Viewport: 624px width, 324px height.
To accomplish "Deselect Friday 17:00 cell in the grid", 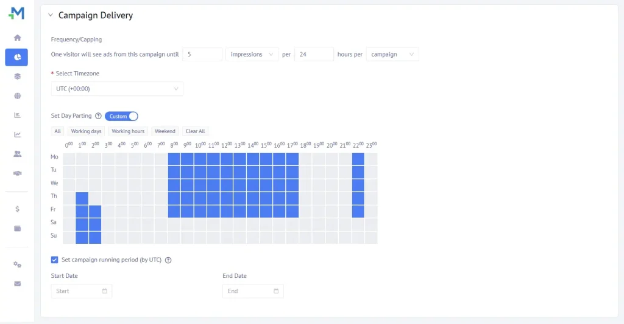I will [292, 211].
